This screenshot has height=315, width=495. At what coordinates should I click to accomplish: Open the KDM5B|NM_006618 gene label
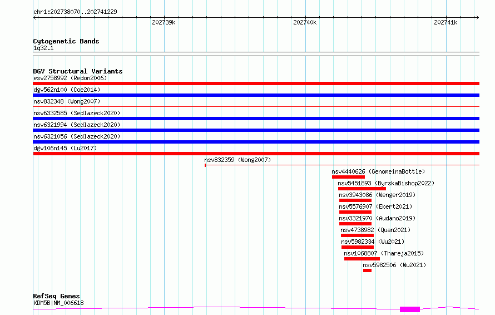point(58,303)
